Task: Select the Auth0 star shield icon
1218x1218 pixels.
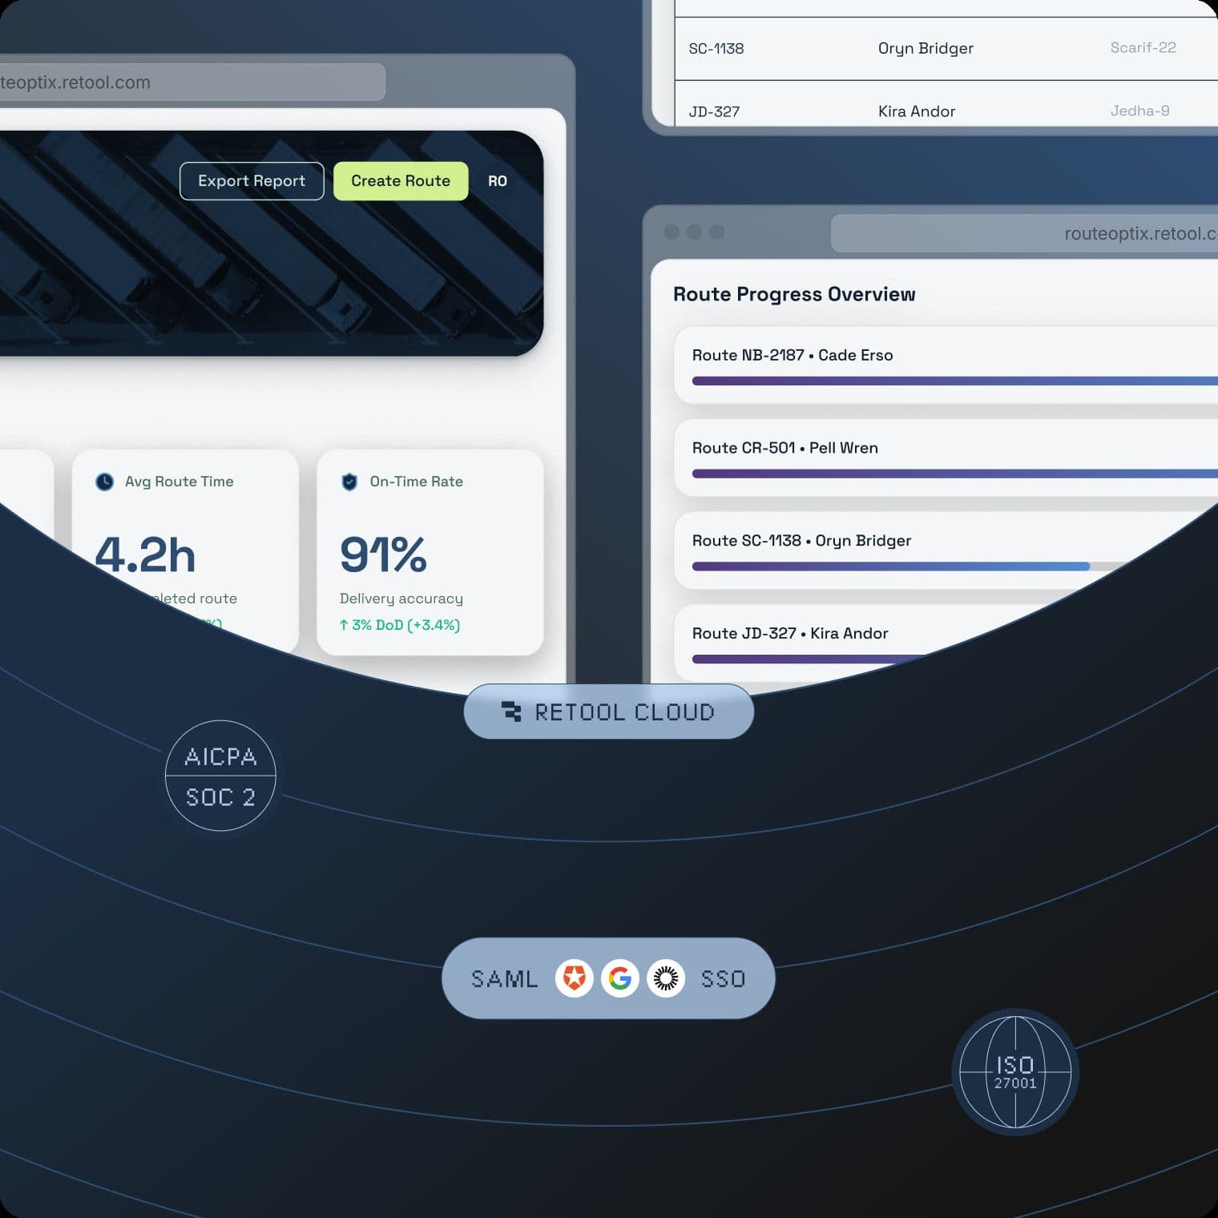Action: point(574,978)
